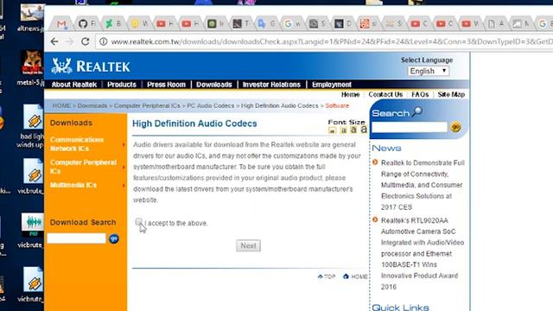Open the Contact Us link

[385, 94]
